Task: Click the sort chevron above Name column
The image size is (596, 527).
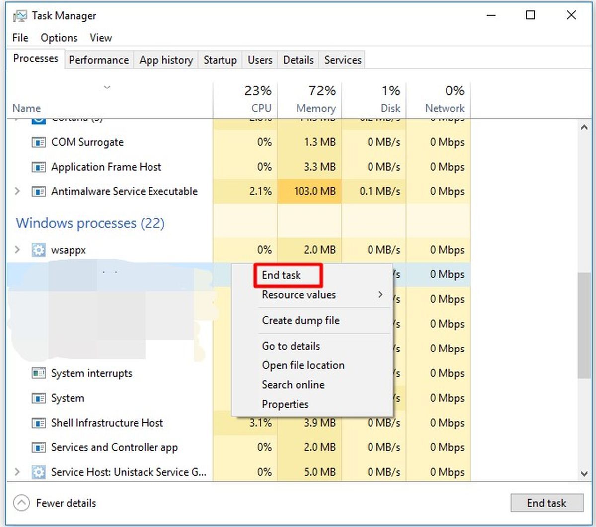Action: [107, 88]
